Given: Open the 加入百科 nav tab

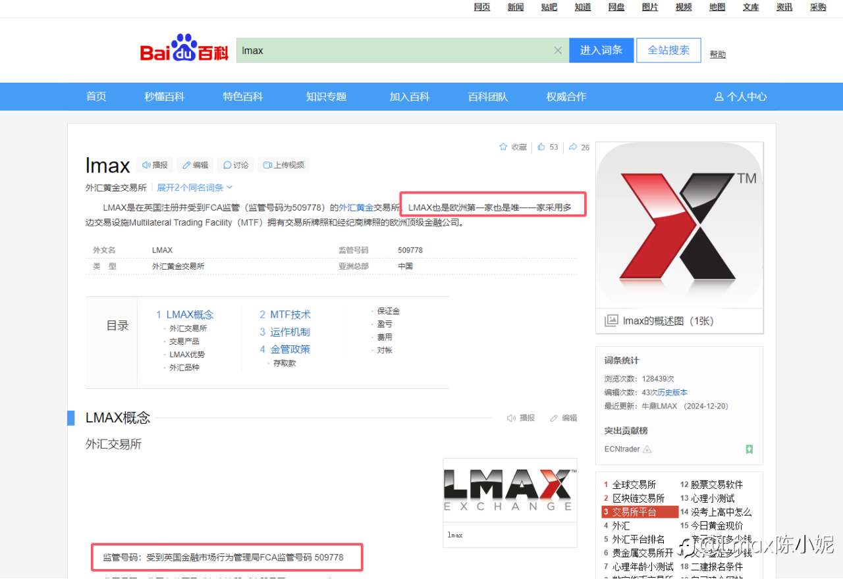Looking at the screenshot, I should coord(410,97).
